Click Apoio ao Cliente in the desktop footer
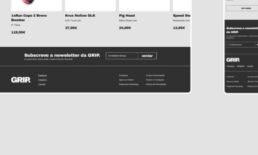Screen dimensions: 258x155 click(126, 80)
